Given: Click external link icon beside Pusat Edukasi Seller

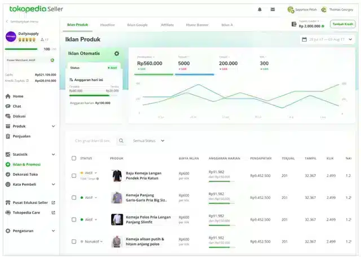Looking at the screenshot, I should [x=54, y=203].
